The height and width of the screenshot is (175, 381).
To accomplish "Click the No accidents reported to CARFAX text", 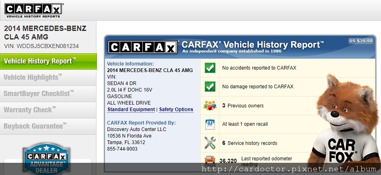I will click(259, 68).
